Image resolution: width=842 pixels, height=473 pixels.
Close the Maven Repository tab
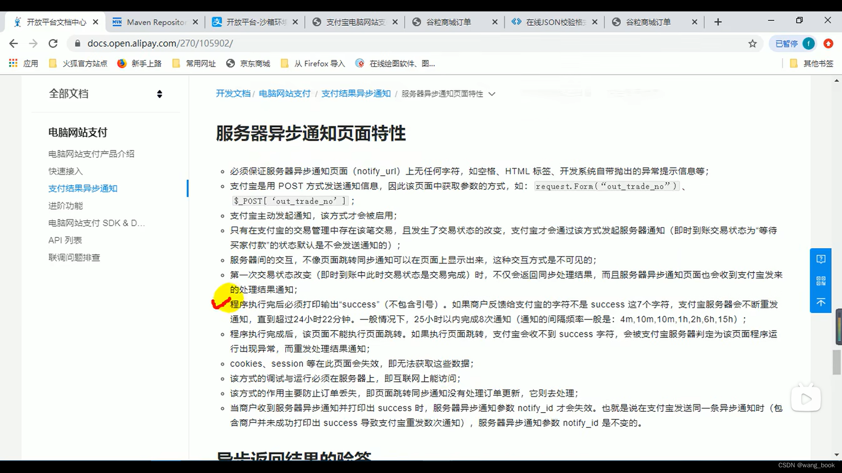[196, 22]
